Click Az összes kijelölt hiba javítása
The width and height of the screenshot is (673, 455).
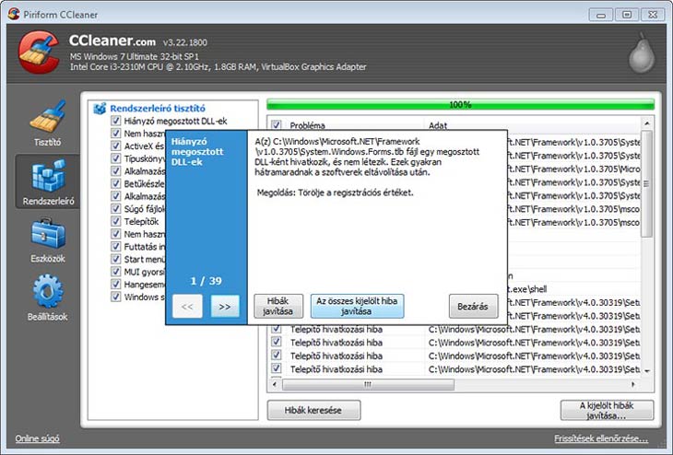[358, 307]
